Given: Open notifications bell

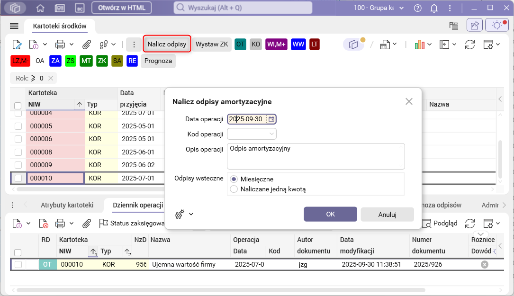Looking at the screenshot, I should [434, 8].
